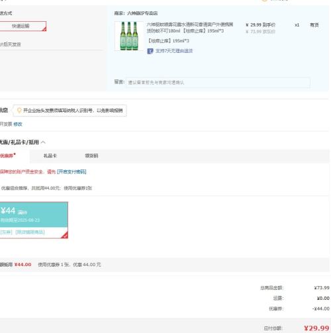Click the 六神 merchant store name
The height and width of the screenshot is (333, 331).
[x=142, y=13]
